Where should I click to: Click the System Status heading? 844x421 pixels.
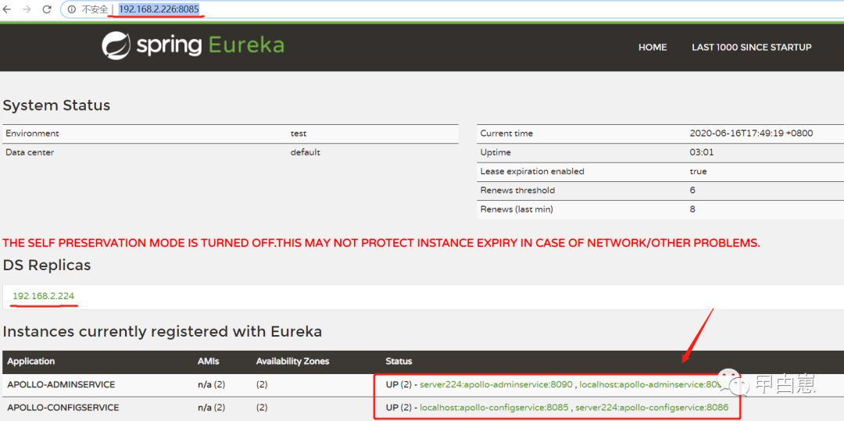(56, 105)
